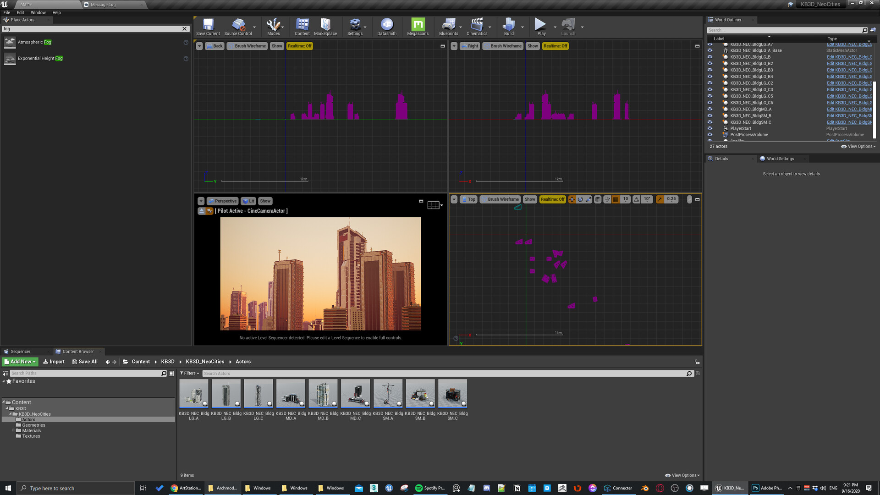The height and width of the screenshot is (495, 880).
Task: Open the Window menu
Action: 38,12
